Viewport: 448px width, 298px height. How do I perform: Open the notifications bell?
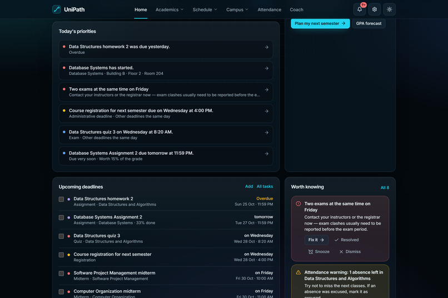point(360,9)
